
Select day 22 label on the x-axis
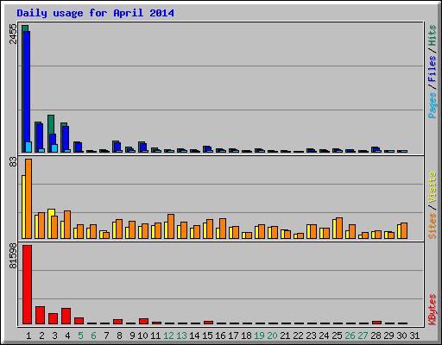point(298,336)
